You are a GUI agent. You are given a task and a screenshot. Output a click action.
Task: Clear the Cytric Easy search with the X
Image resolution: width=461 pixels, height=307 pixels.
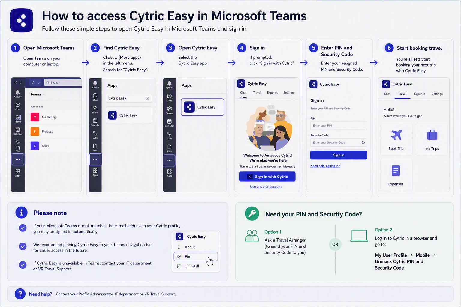(147, 98)
